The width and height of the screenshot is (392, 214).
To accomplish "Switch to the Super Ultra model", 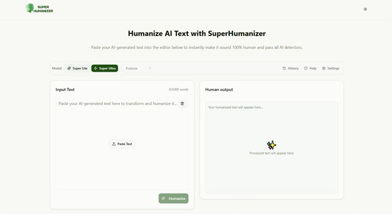I will [x=105, y=68].
